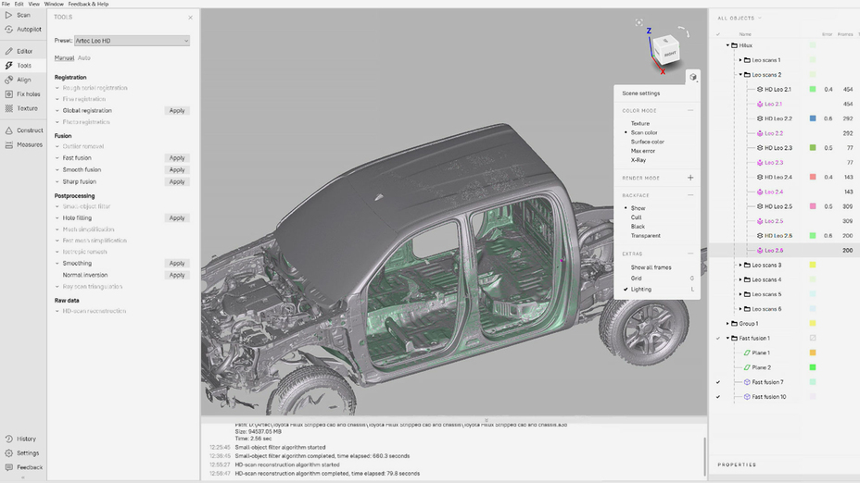Open the Window menu
The image size is (860, 483).
point(54,4)
